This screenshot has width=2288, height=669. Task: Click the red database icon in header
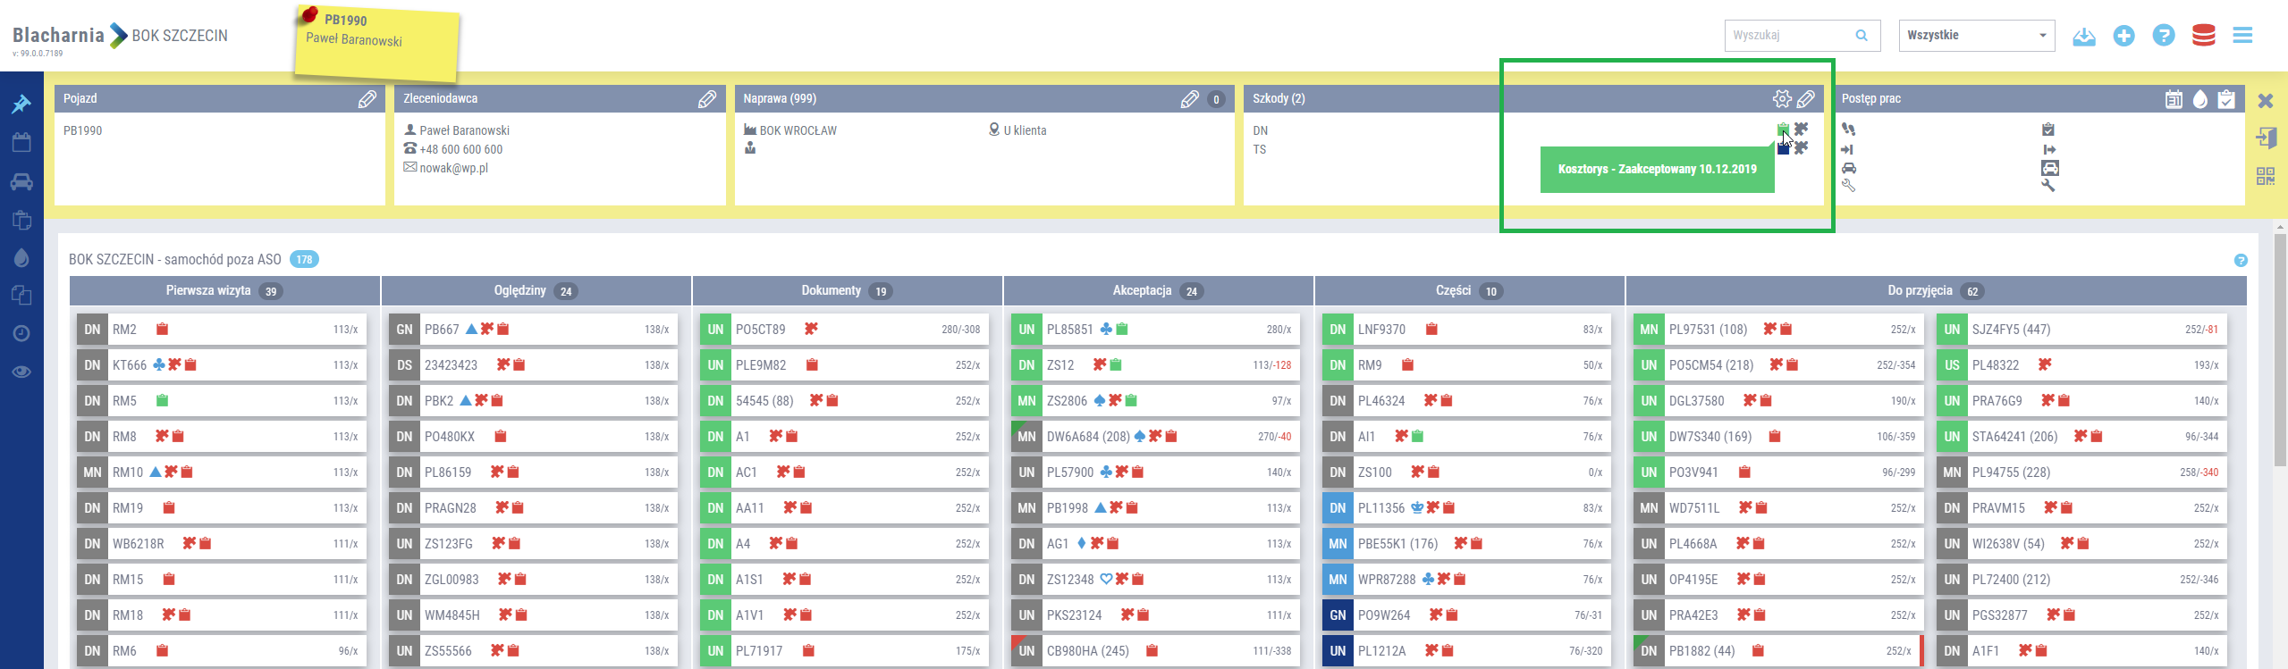[x=2203, y=36]
